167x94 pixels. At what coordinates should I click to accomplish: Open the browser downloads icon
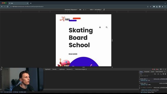tap(157, 7)
